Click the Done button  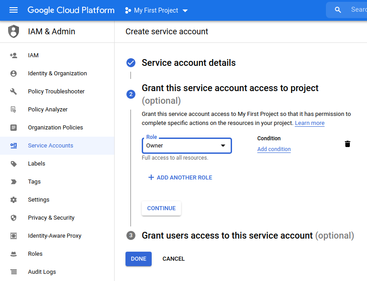coord(139,259)
